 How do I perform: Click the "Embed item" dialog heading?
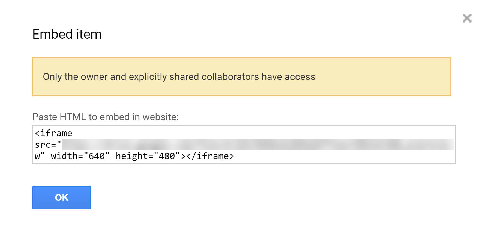tap(67, 34)
